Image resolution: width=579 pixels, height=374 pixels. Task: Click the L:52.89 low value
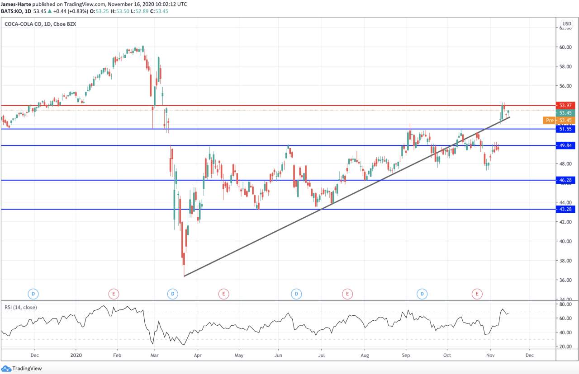(x=140, y=11)
